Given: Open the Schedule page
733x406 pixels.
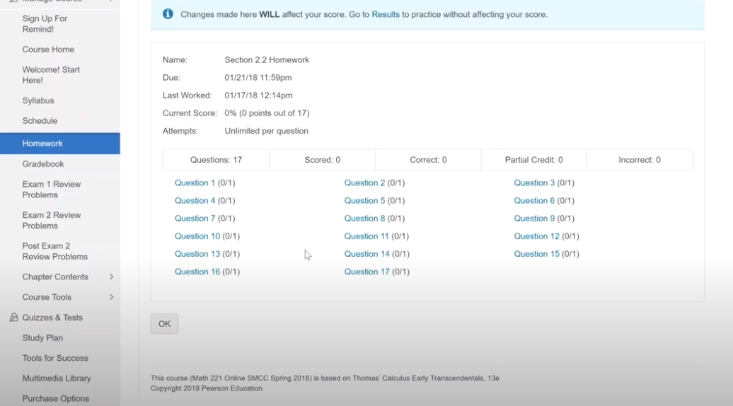Looking at the screenshot, I should (x=40, y=121).
